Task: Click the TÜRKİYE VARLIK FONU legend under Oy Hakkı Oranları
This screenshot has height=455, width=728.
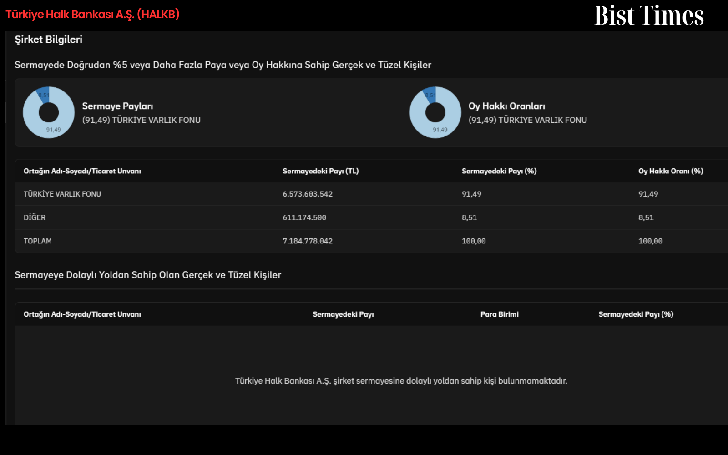Action: tap(528, 120)
